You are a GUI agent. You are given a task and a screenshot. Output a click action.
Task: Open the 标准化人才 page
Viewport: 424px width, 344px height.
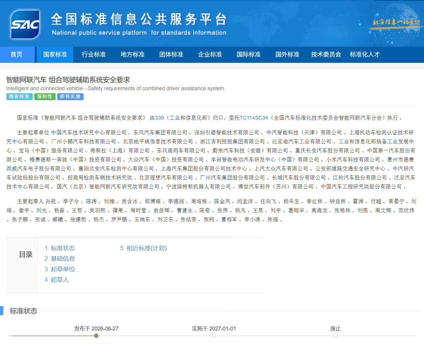click(x=364, y=54)
